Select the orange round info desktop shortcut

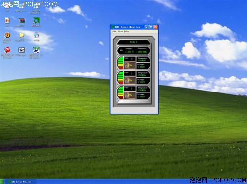[7, 37]
